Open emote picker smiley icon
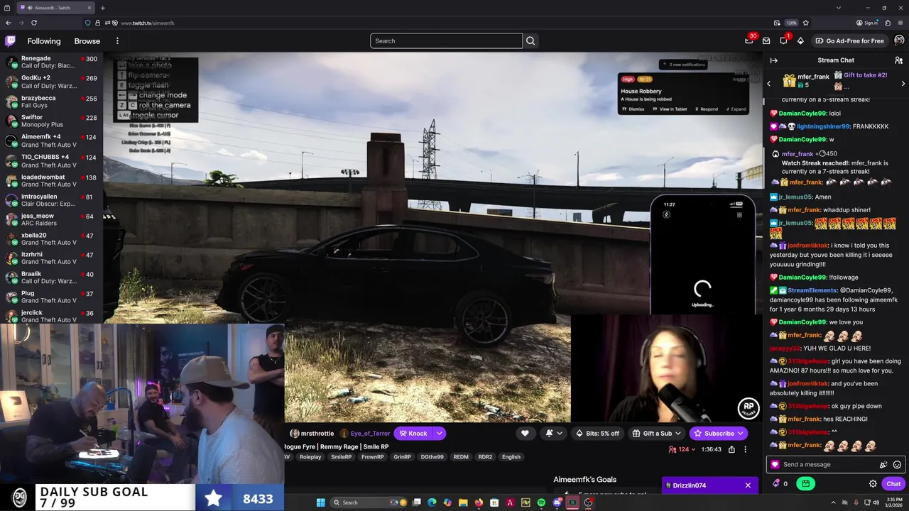Screen dimensions: 909x511 click(897, 465)
